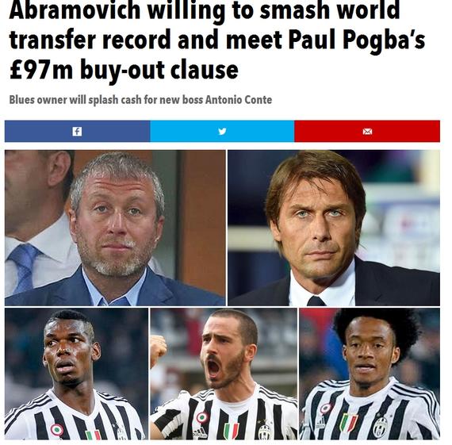
Task: View the bottom-left player photo in the striped jersey
Action: (76, 374)
